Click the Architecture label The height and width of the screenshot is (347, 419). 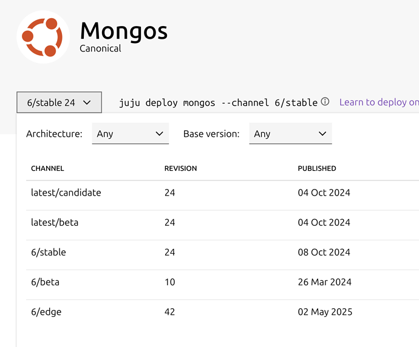coord(54,134)
